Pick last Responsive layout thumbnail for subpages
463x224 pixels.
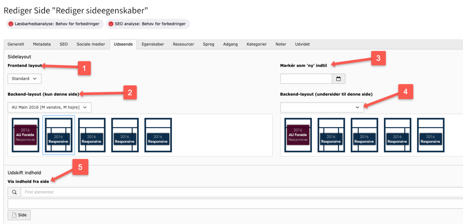point(430,135)
